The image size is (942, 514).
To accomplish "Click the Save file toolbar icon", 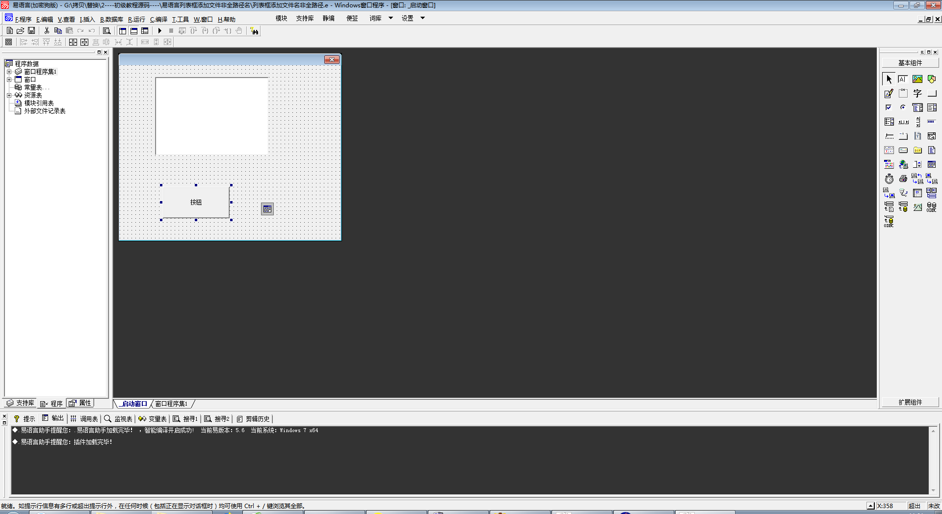I will [31, 31].
